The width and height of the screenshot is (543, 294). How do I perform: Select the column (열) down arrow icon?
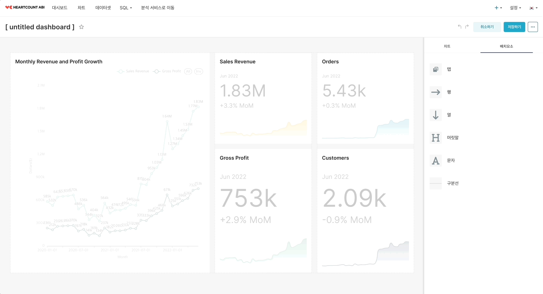point(436,115)
